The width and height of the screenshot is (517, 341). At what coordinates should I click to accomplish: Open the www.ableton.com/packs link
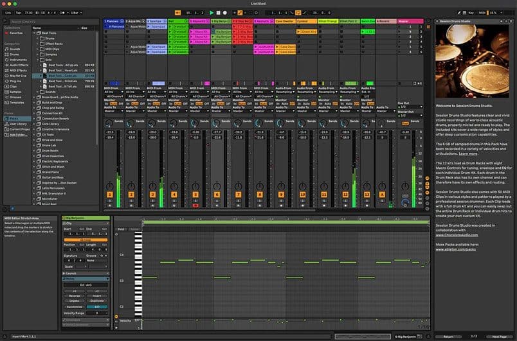coord(455,250)
